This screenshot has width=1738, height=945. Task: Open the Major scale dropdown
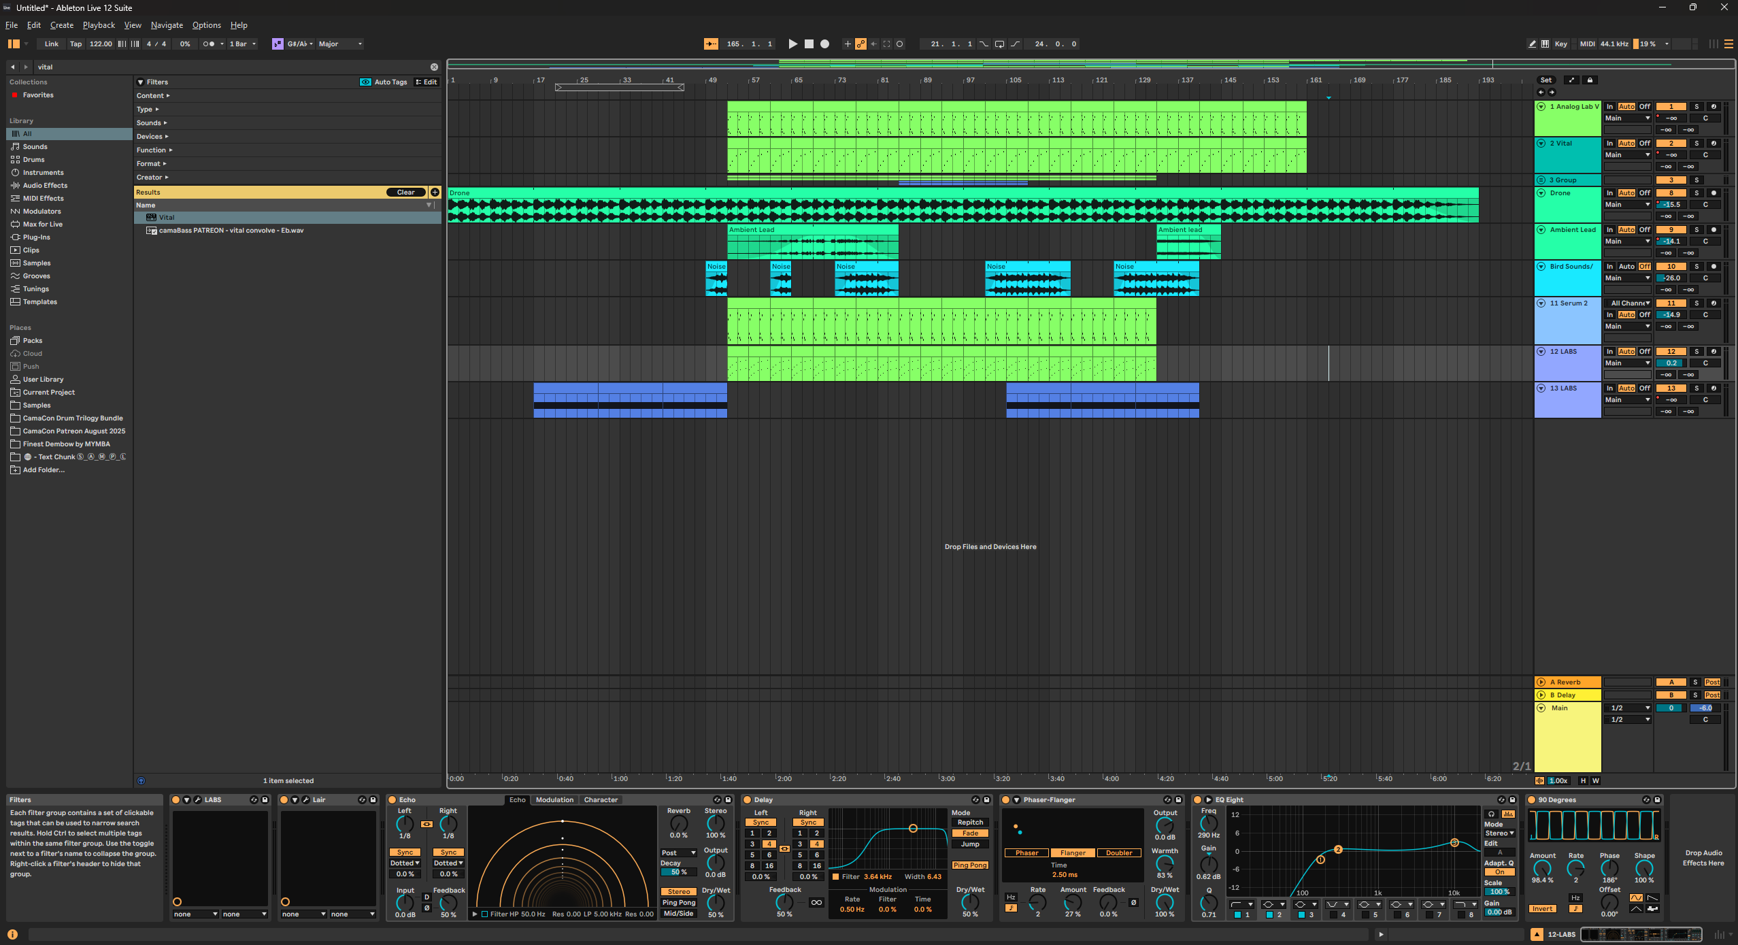pos(340,44)
